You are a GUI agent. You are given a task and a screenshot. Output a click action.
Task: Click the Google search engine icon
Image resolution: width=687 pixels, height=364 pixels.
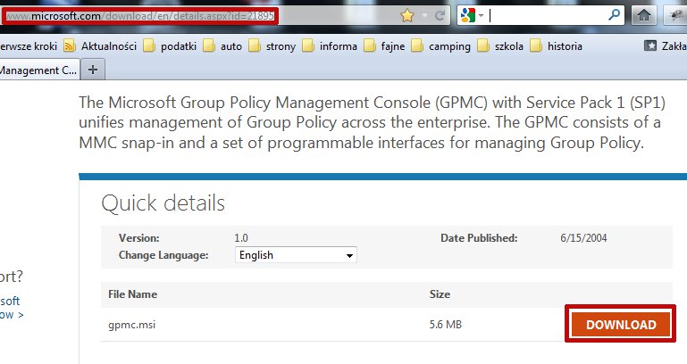(x=468, y=16)
